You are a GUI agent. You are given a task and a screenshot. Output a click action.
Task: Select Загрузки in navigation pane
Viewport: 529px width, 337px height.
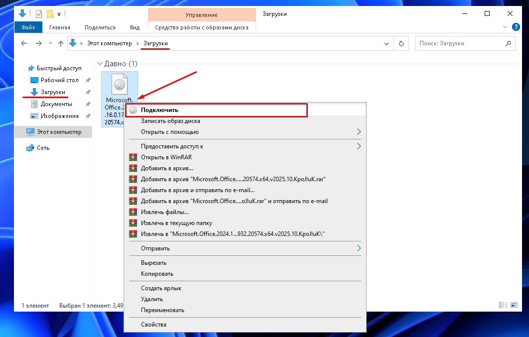pos(47,92)
